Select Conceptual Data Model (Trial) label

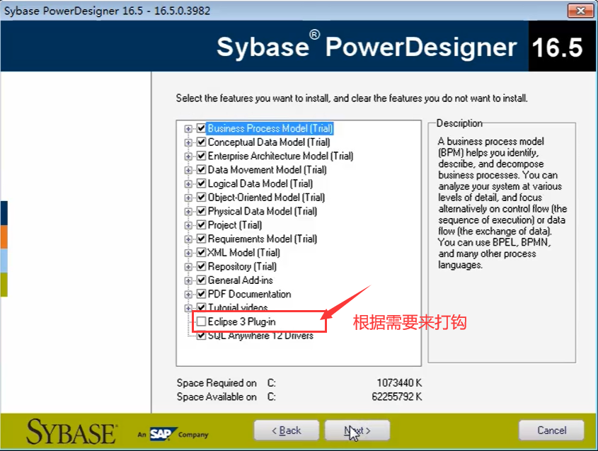pyautogui.click(x=269, y=142)
